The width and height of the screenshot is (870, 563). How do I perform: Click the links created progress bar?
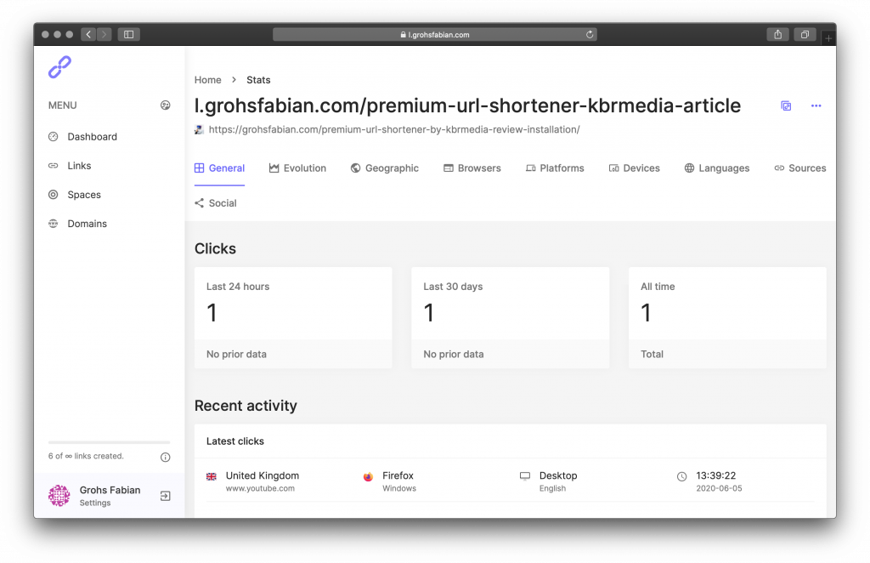(x=110, y=442)
